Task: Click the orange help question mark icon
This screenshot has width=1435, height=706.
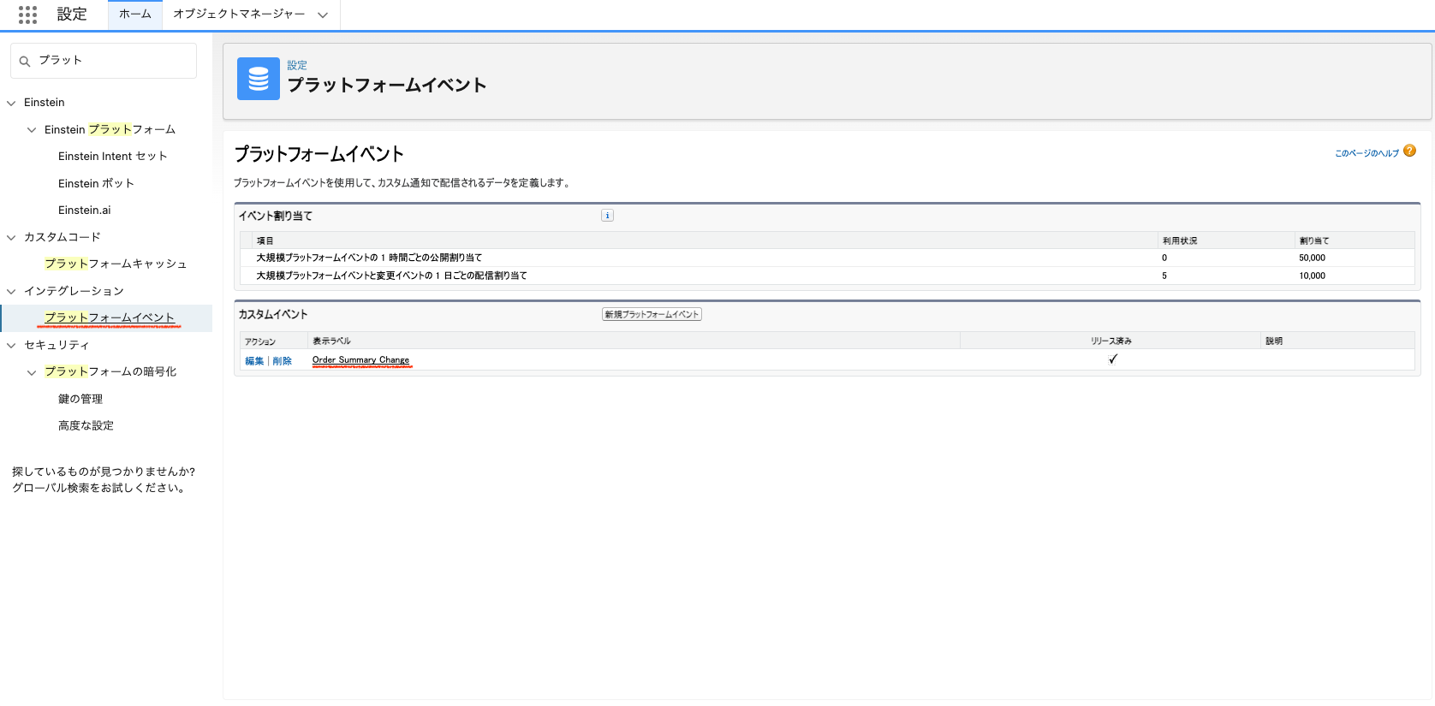Action: (1409, 151)
